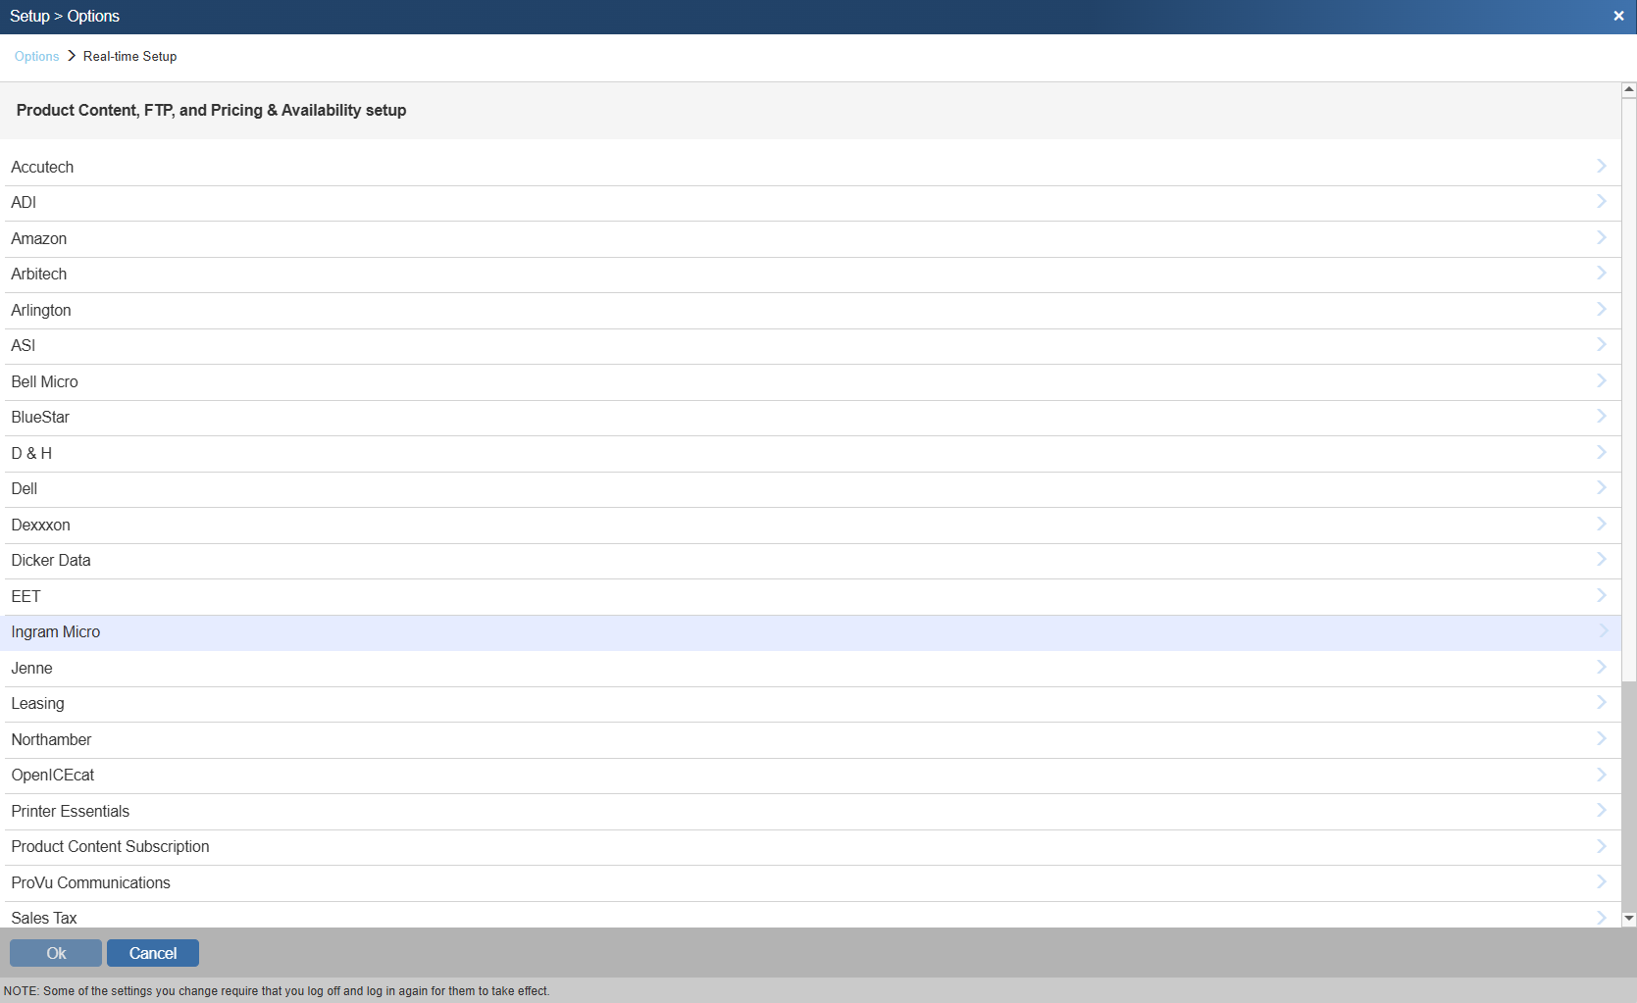The height and width of the screenshot is (1003, 1637).
Task: Select the ADI list entry
Action: [x=24, y=202]
